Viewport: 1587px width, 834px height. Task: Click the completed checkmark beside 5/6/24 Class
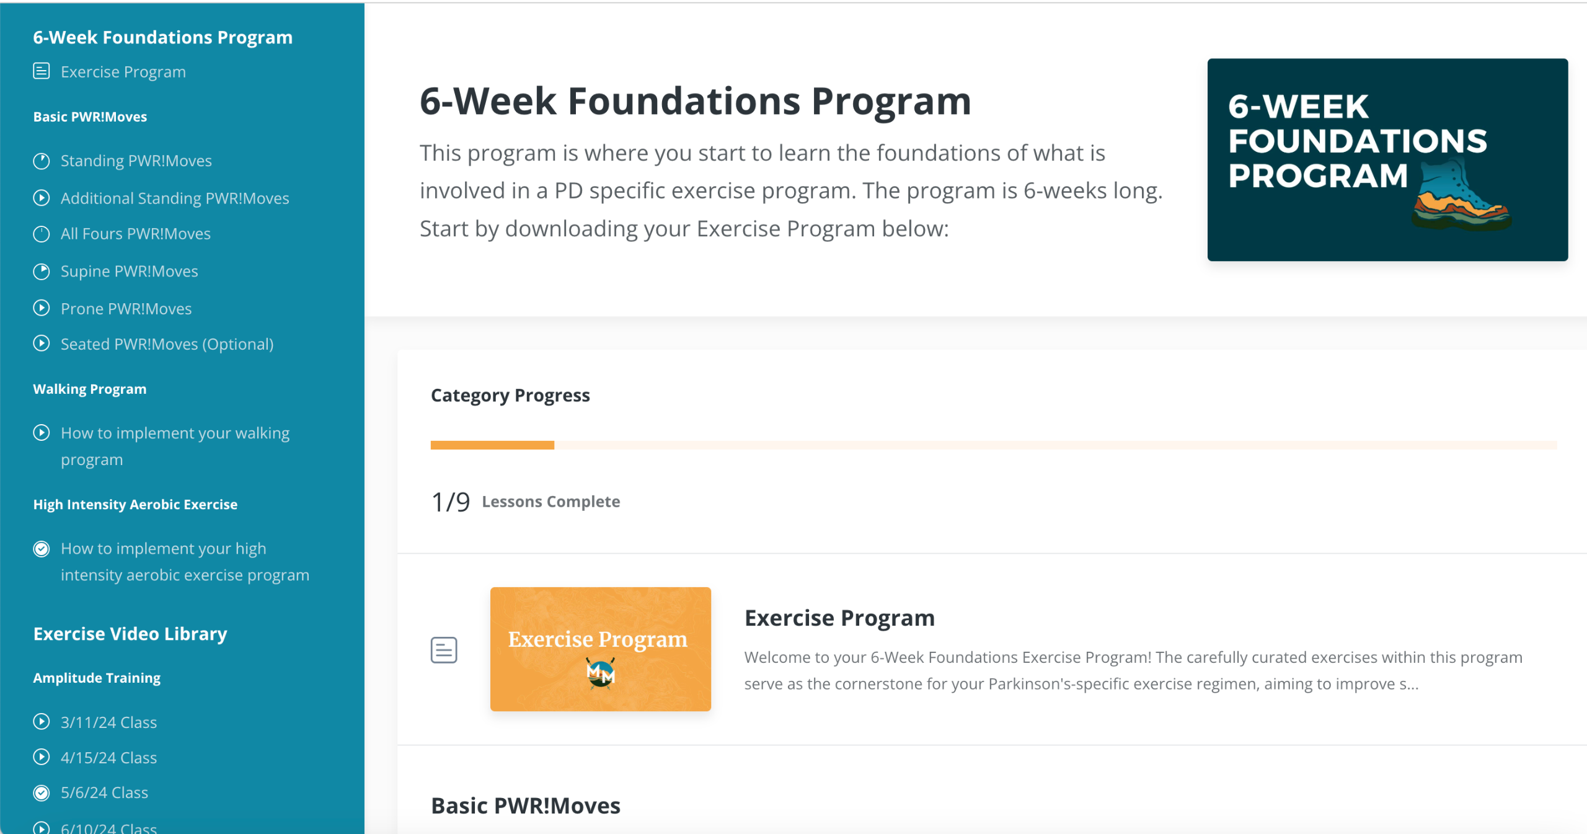(42, 792)
